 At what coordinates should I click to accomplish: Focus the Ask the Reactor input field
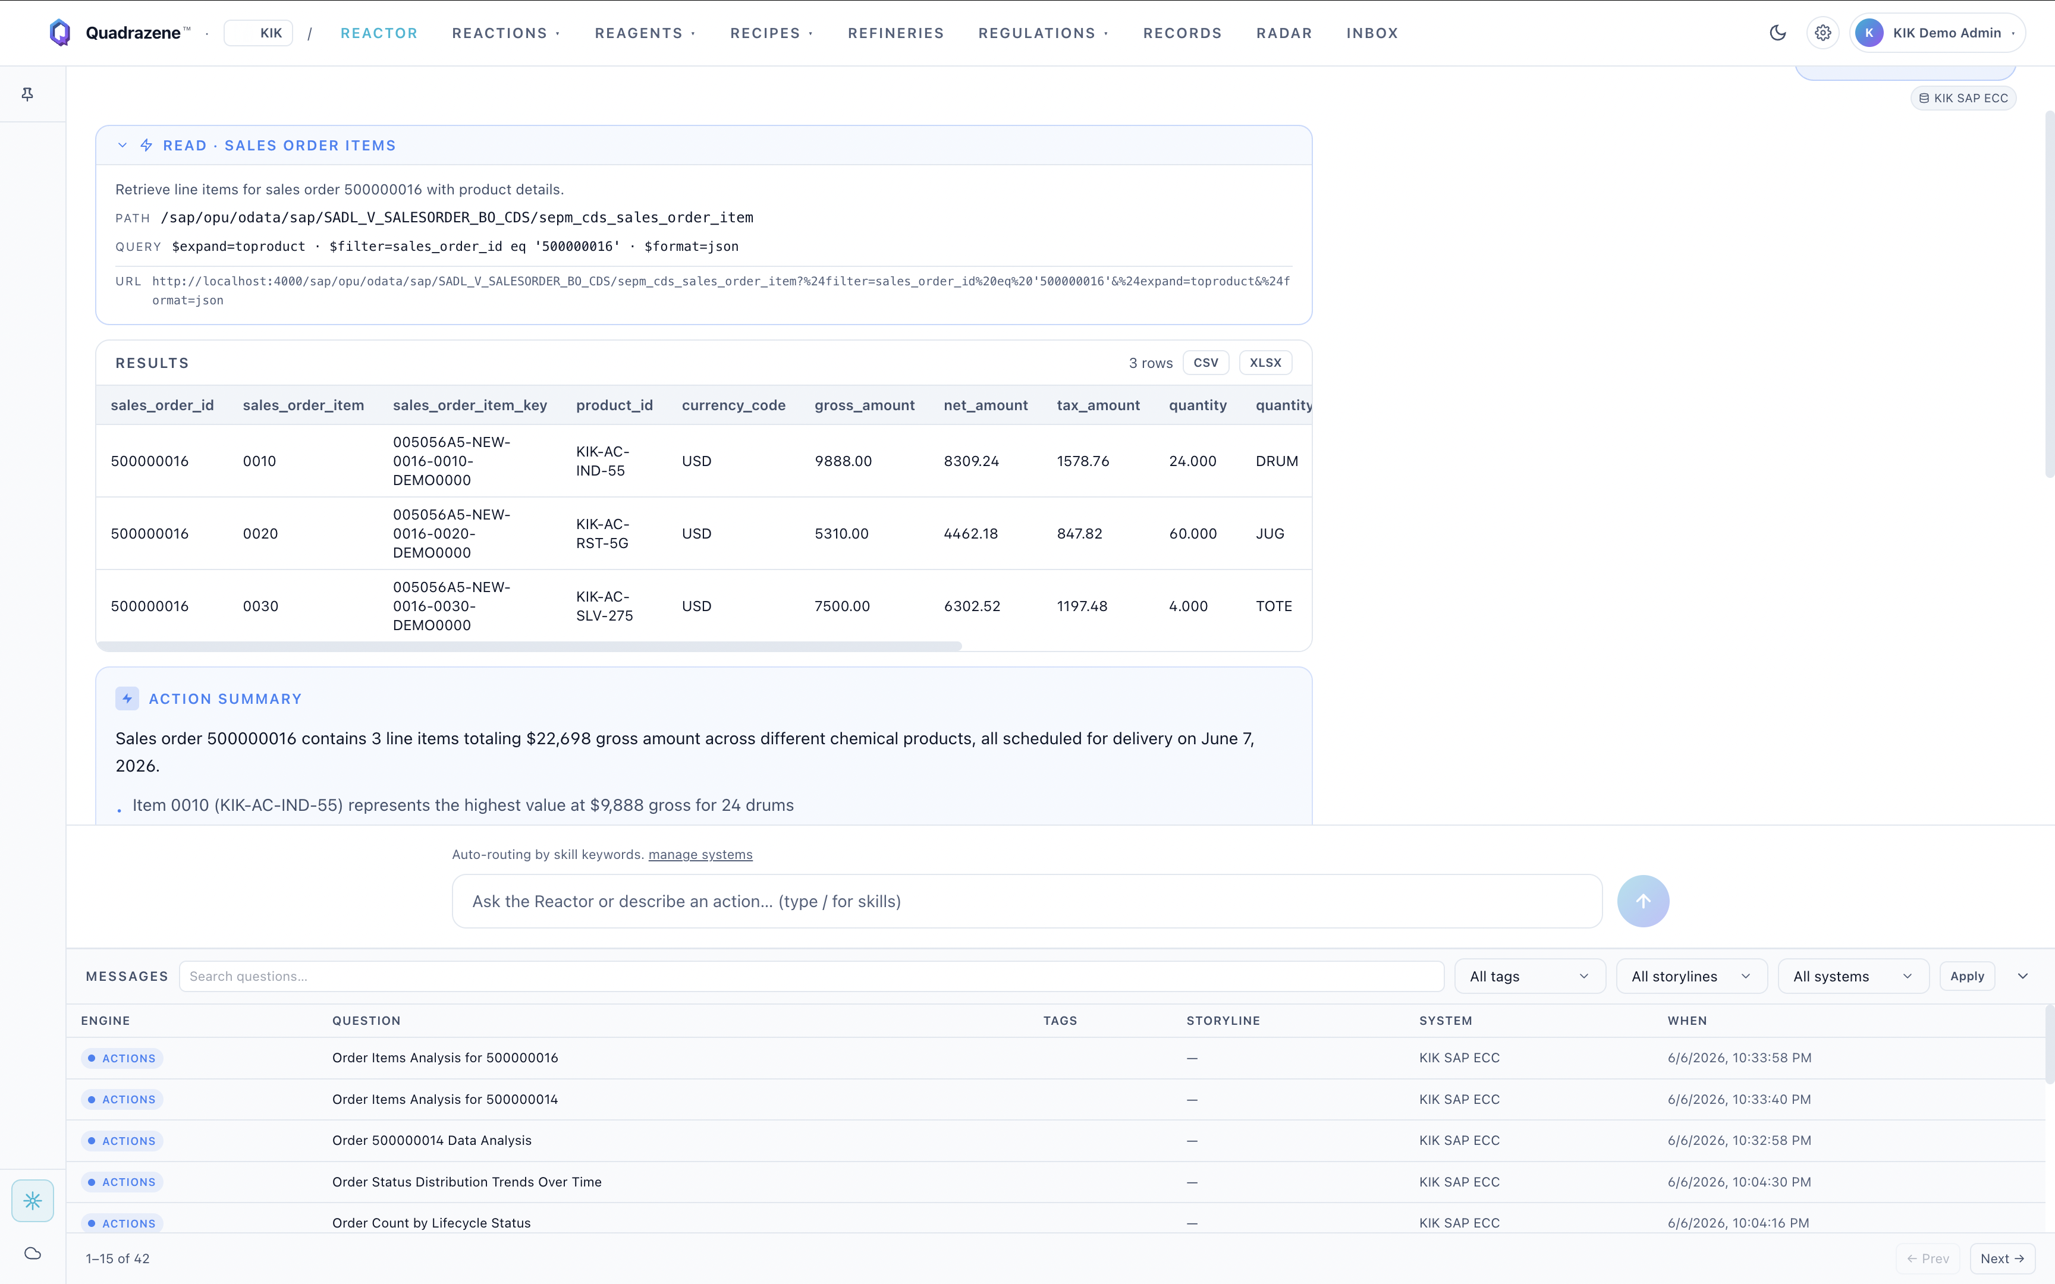tap(1027, 901)
